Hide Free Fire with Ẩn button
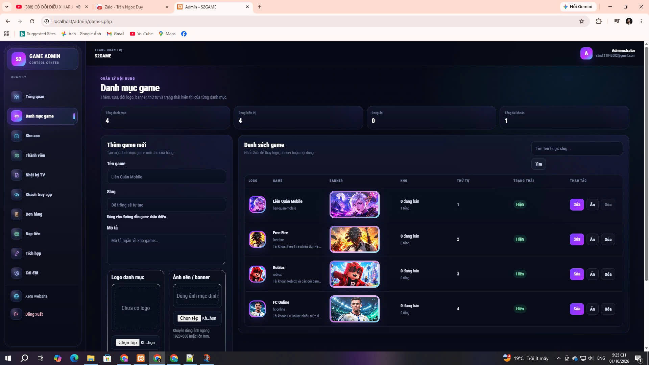649x365 pixels. 593,239
